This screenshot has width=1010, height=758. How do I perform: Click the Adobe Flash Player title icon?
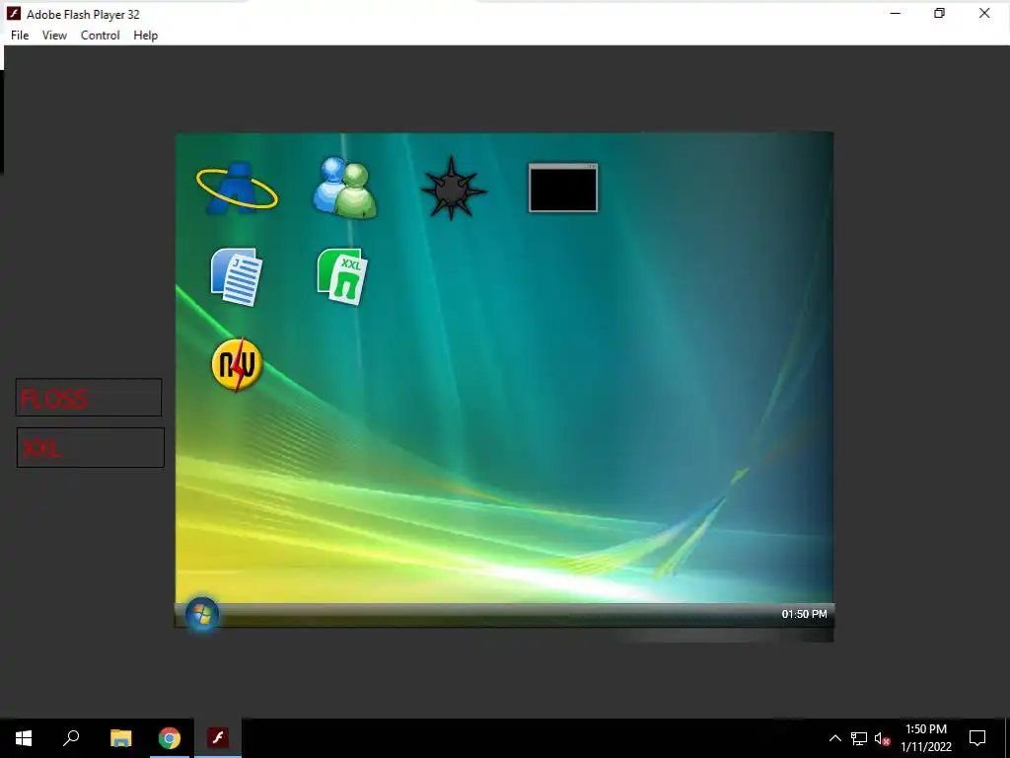click(14, 14)
